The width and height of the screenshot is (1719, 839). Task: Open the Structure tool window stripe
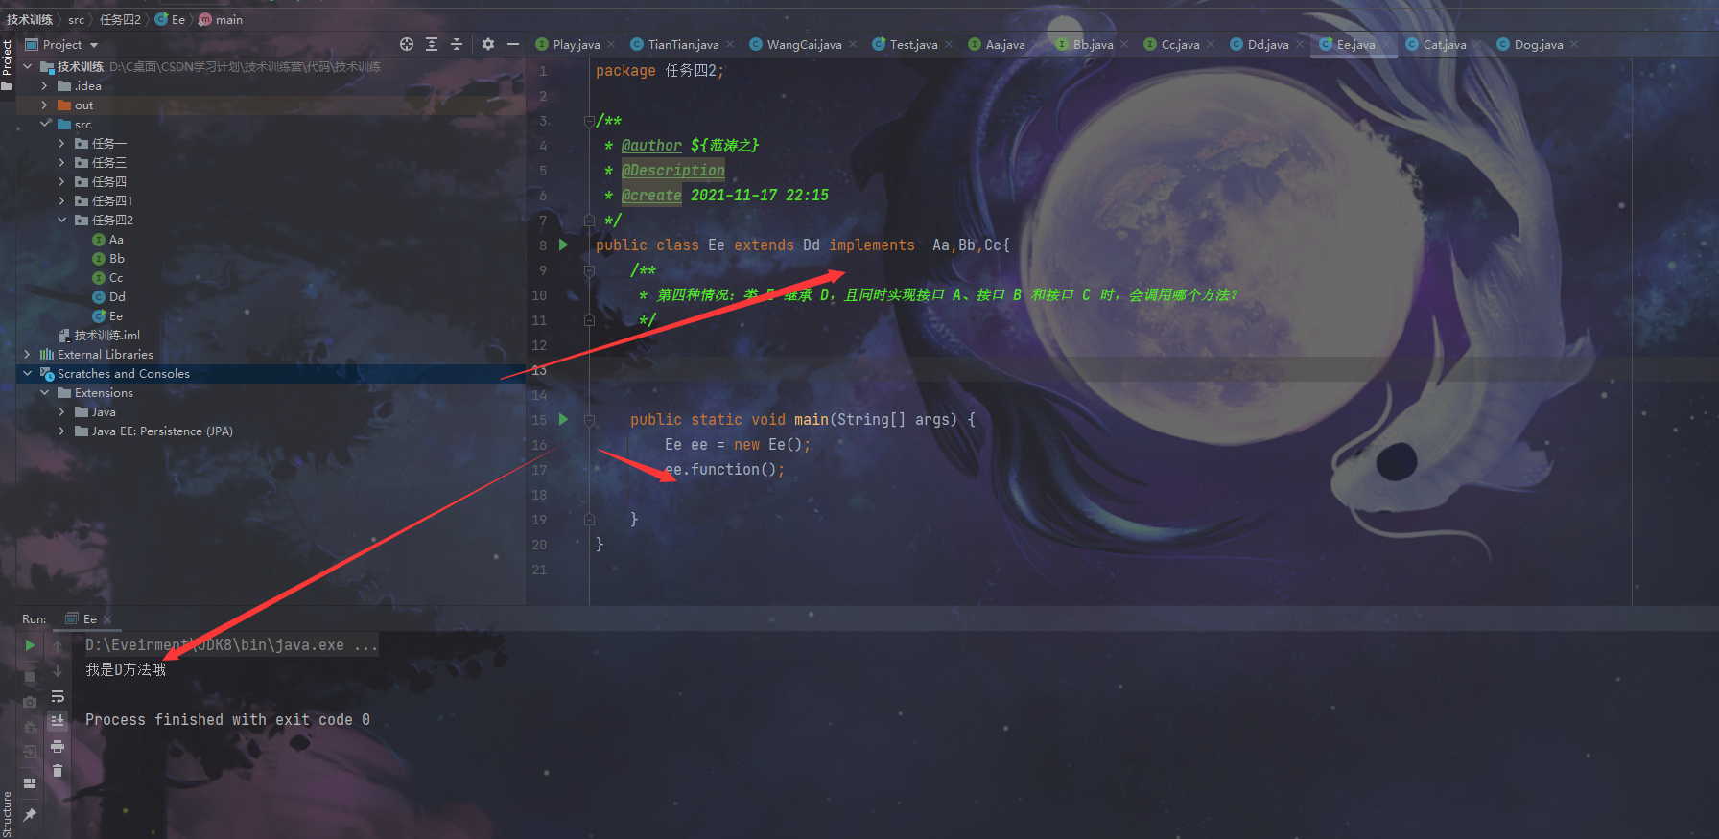[x=7, y=813]
